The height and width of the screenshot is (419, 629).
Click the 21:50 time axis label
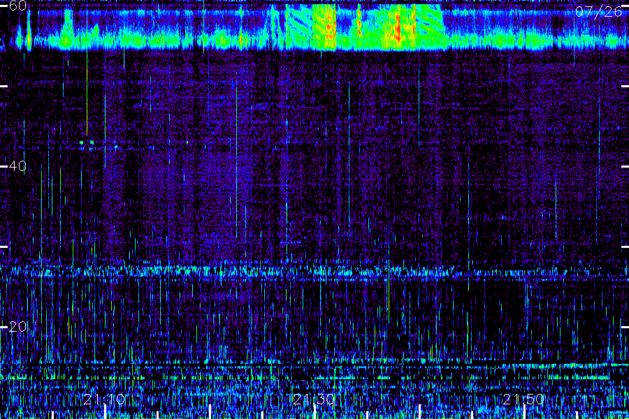click(524, 399)
